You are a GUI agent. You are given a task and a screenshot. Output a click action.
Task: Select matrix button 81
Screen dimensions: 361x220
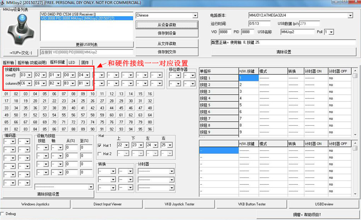tap(6, 129)
